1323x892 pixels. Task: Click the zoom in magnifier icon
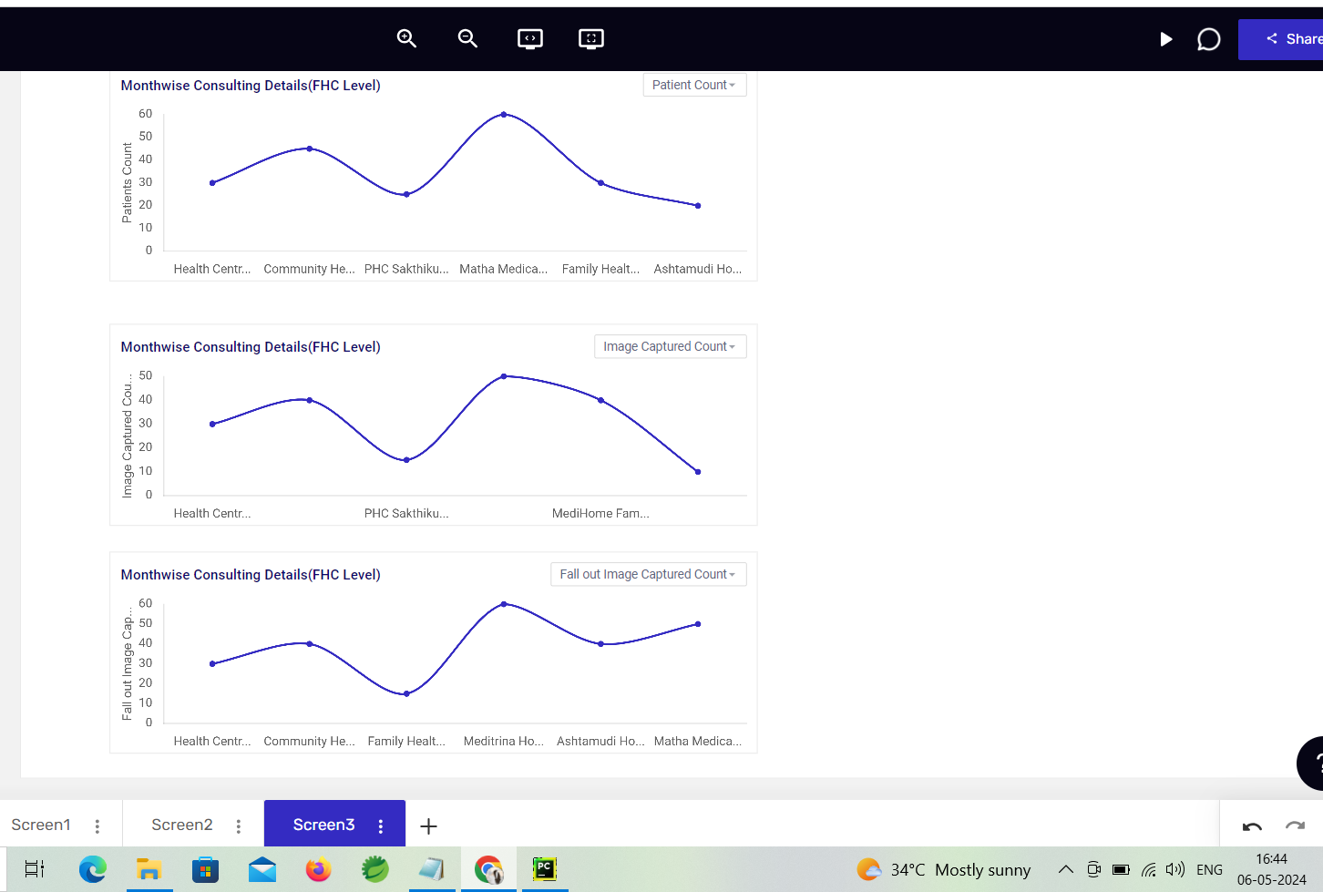[406, 38]
